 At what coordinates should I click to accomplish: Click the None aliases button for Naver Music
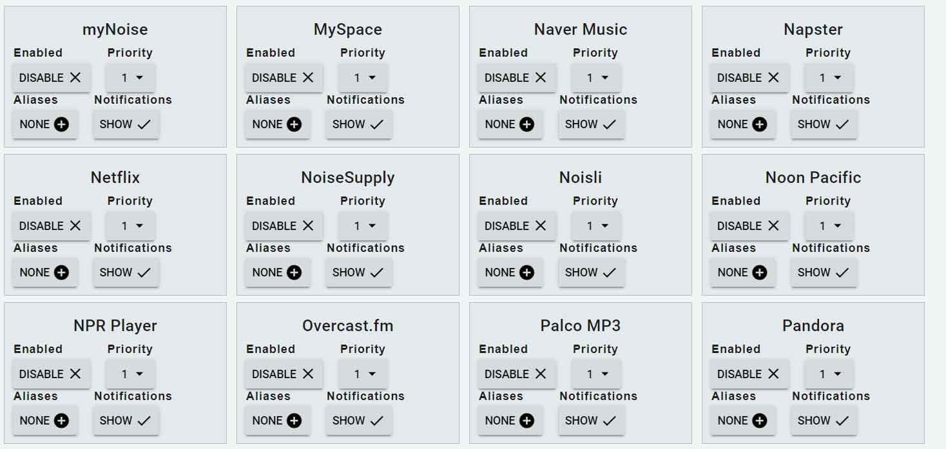tap(509, 124)
